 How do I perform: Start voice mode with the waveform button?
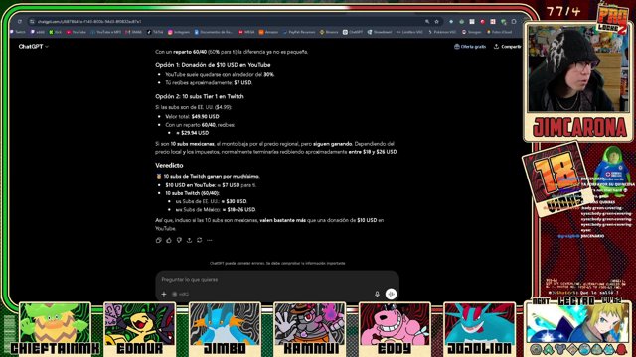point(391,294)
